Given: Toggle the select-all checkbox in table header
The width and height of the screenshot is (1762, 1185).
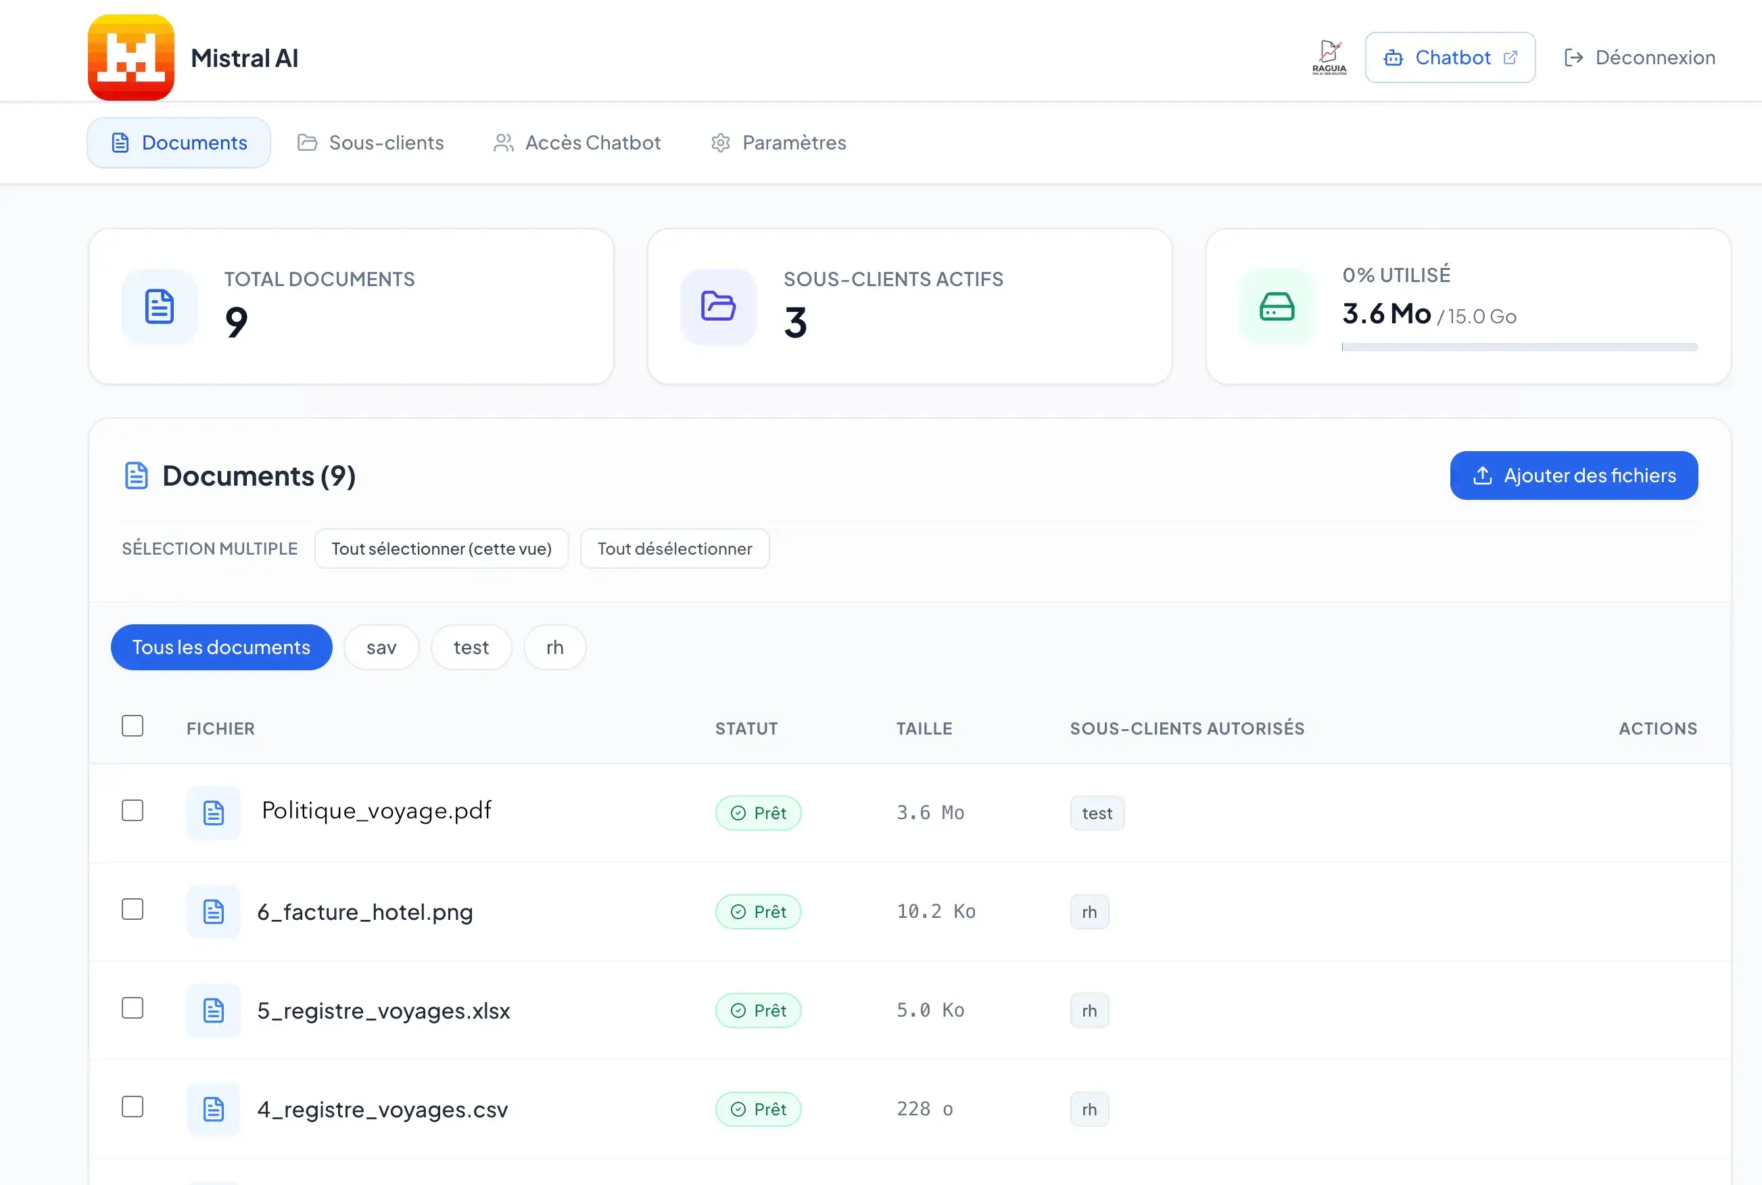Looking at the screenshot, I should pyautogui.click(x=133, y=726).
